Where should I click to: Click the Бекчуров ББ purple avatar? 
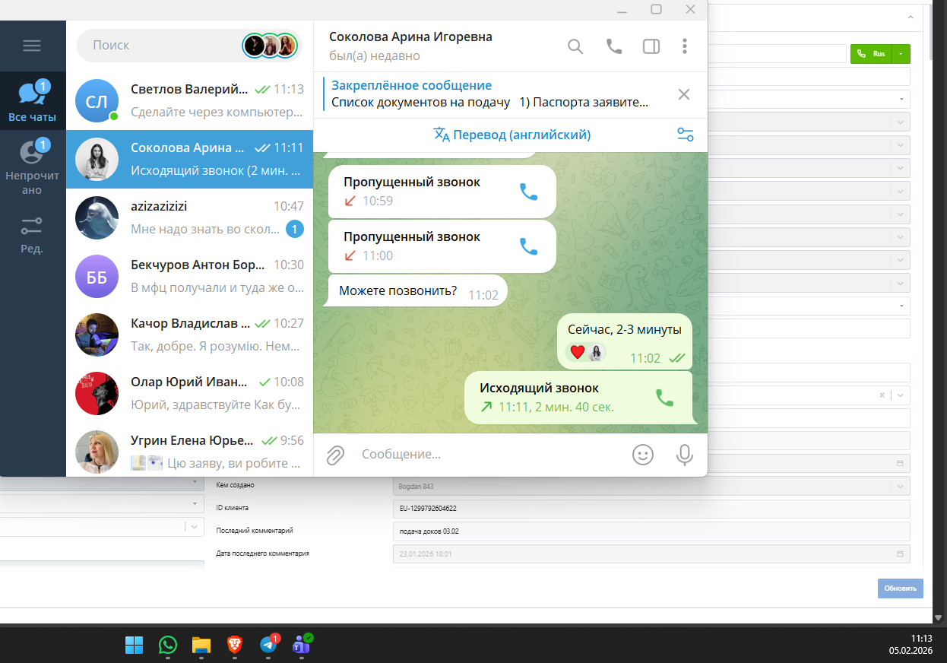[97, 276]
